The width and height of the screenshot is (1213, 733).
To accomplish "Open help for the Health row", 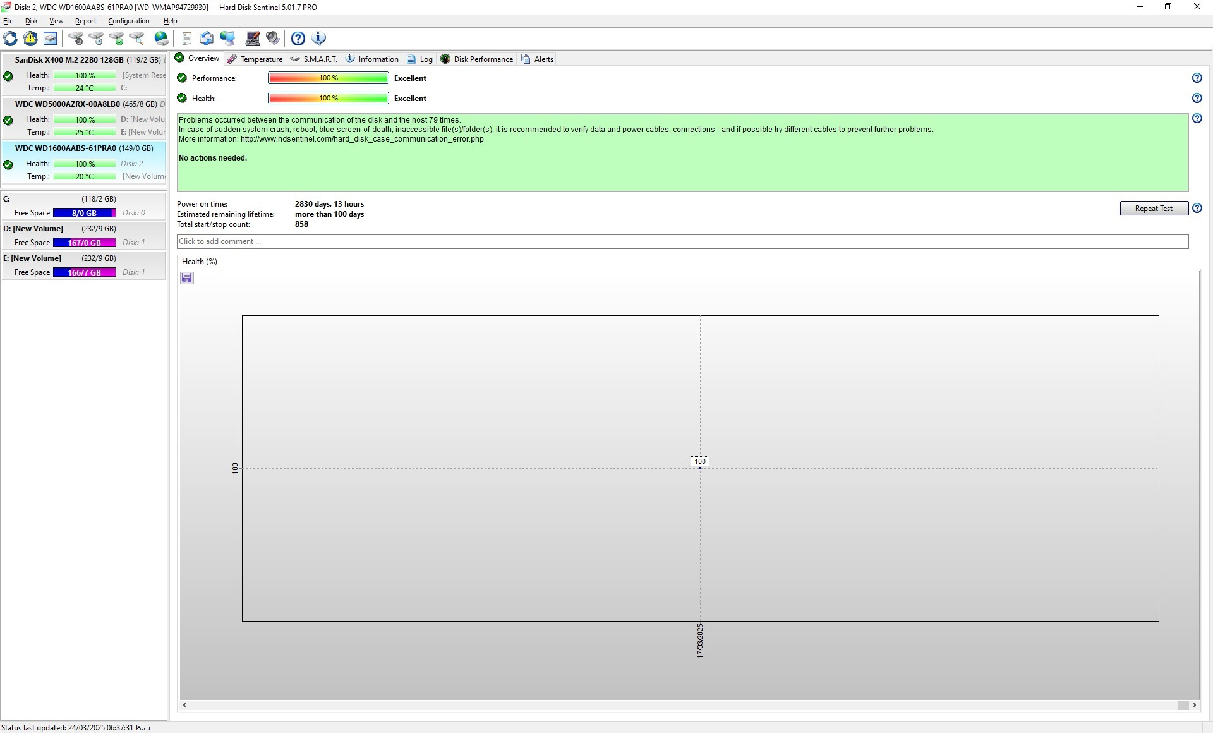I will pyautogui.click(x=1197, y=98).
